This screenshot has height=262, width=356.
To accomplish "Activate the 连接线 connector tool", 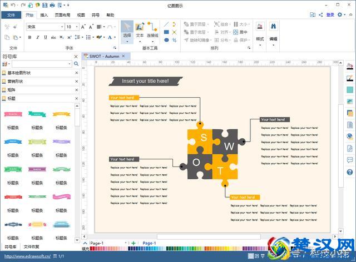I will click(152, 32).
